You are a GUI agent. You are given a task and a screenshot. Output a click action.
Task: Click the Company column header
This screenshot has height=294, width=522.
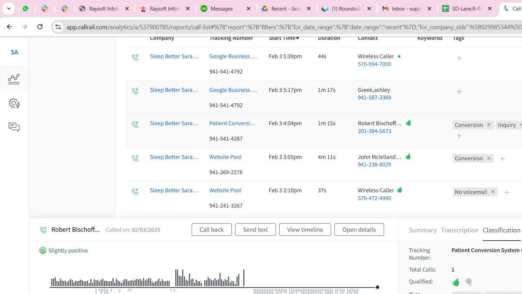point(162,38)
